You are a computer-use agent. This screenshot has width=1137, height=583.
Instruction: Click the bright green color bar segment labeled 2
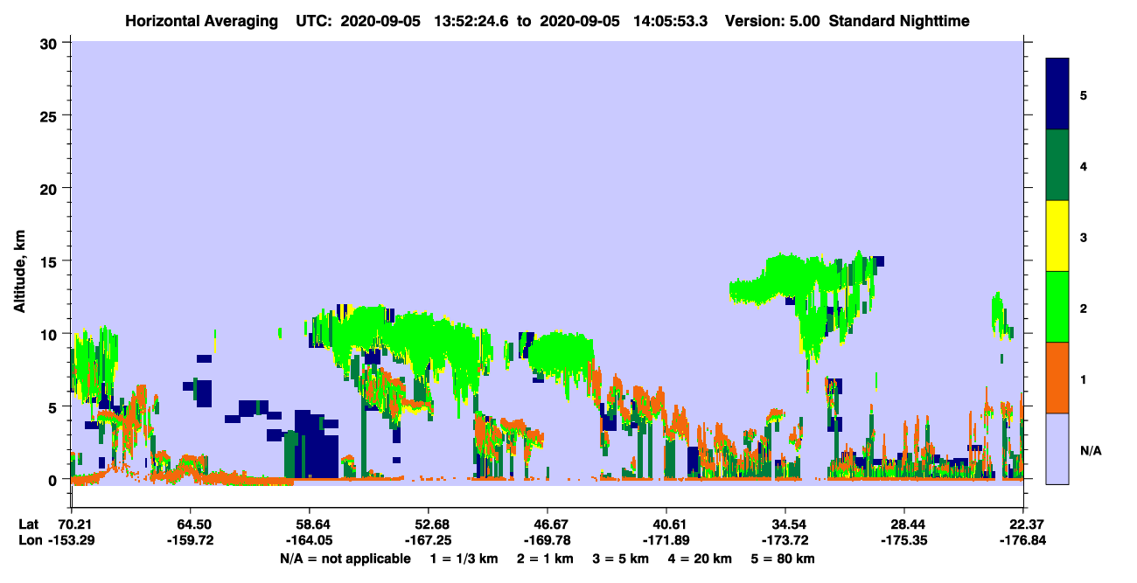pos(1057,307)
